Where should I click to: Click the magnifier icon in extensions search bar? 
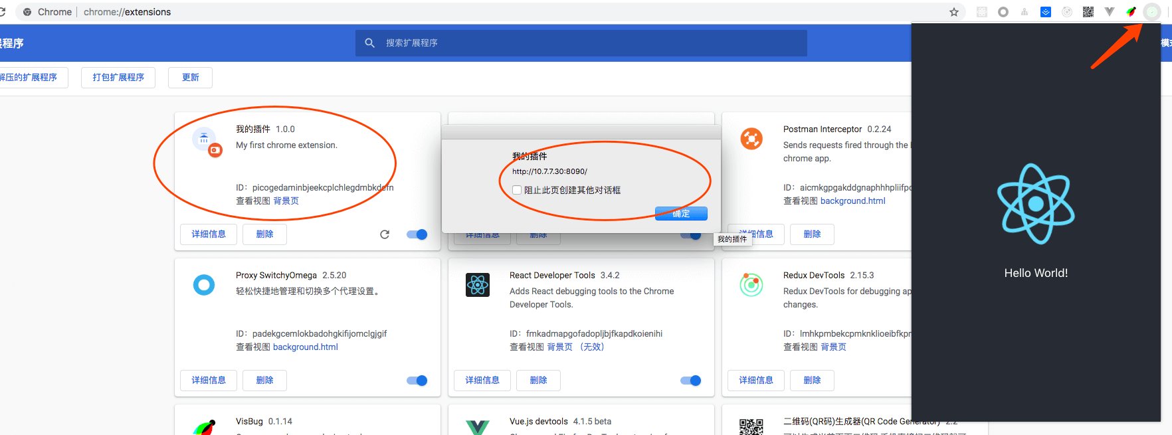(370, 43)
